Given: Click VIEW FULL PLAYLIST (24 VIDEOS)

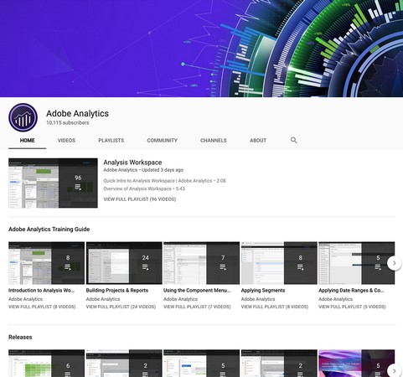Looking at the screenshot, I should pyautogui.click(x=121, y=307).
